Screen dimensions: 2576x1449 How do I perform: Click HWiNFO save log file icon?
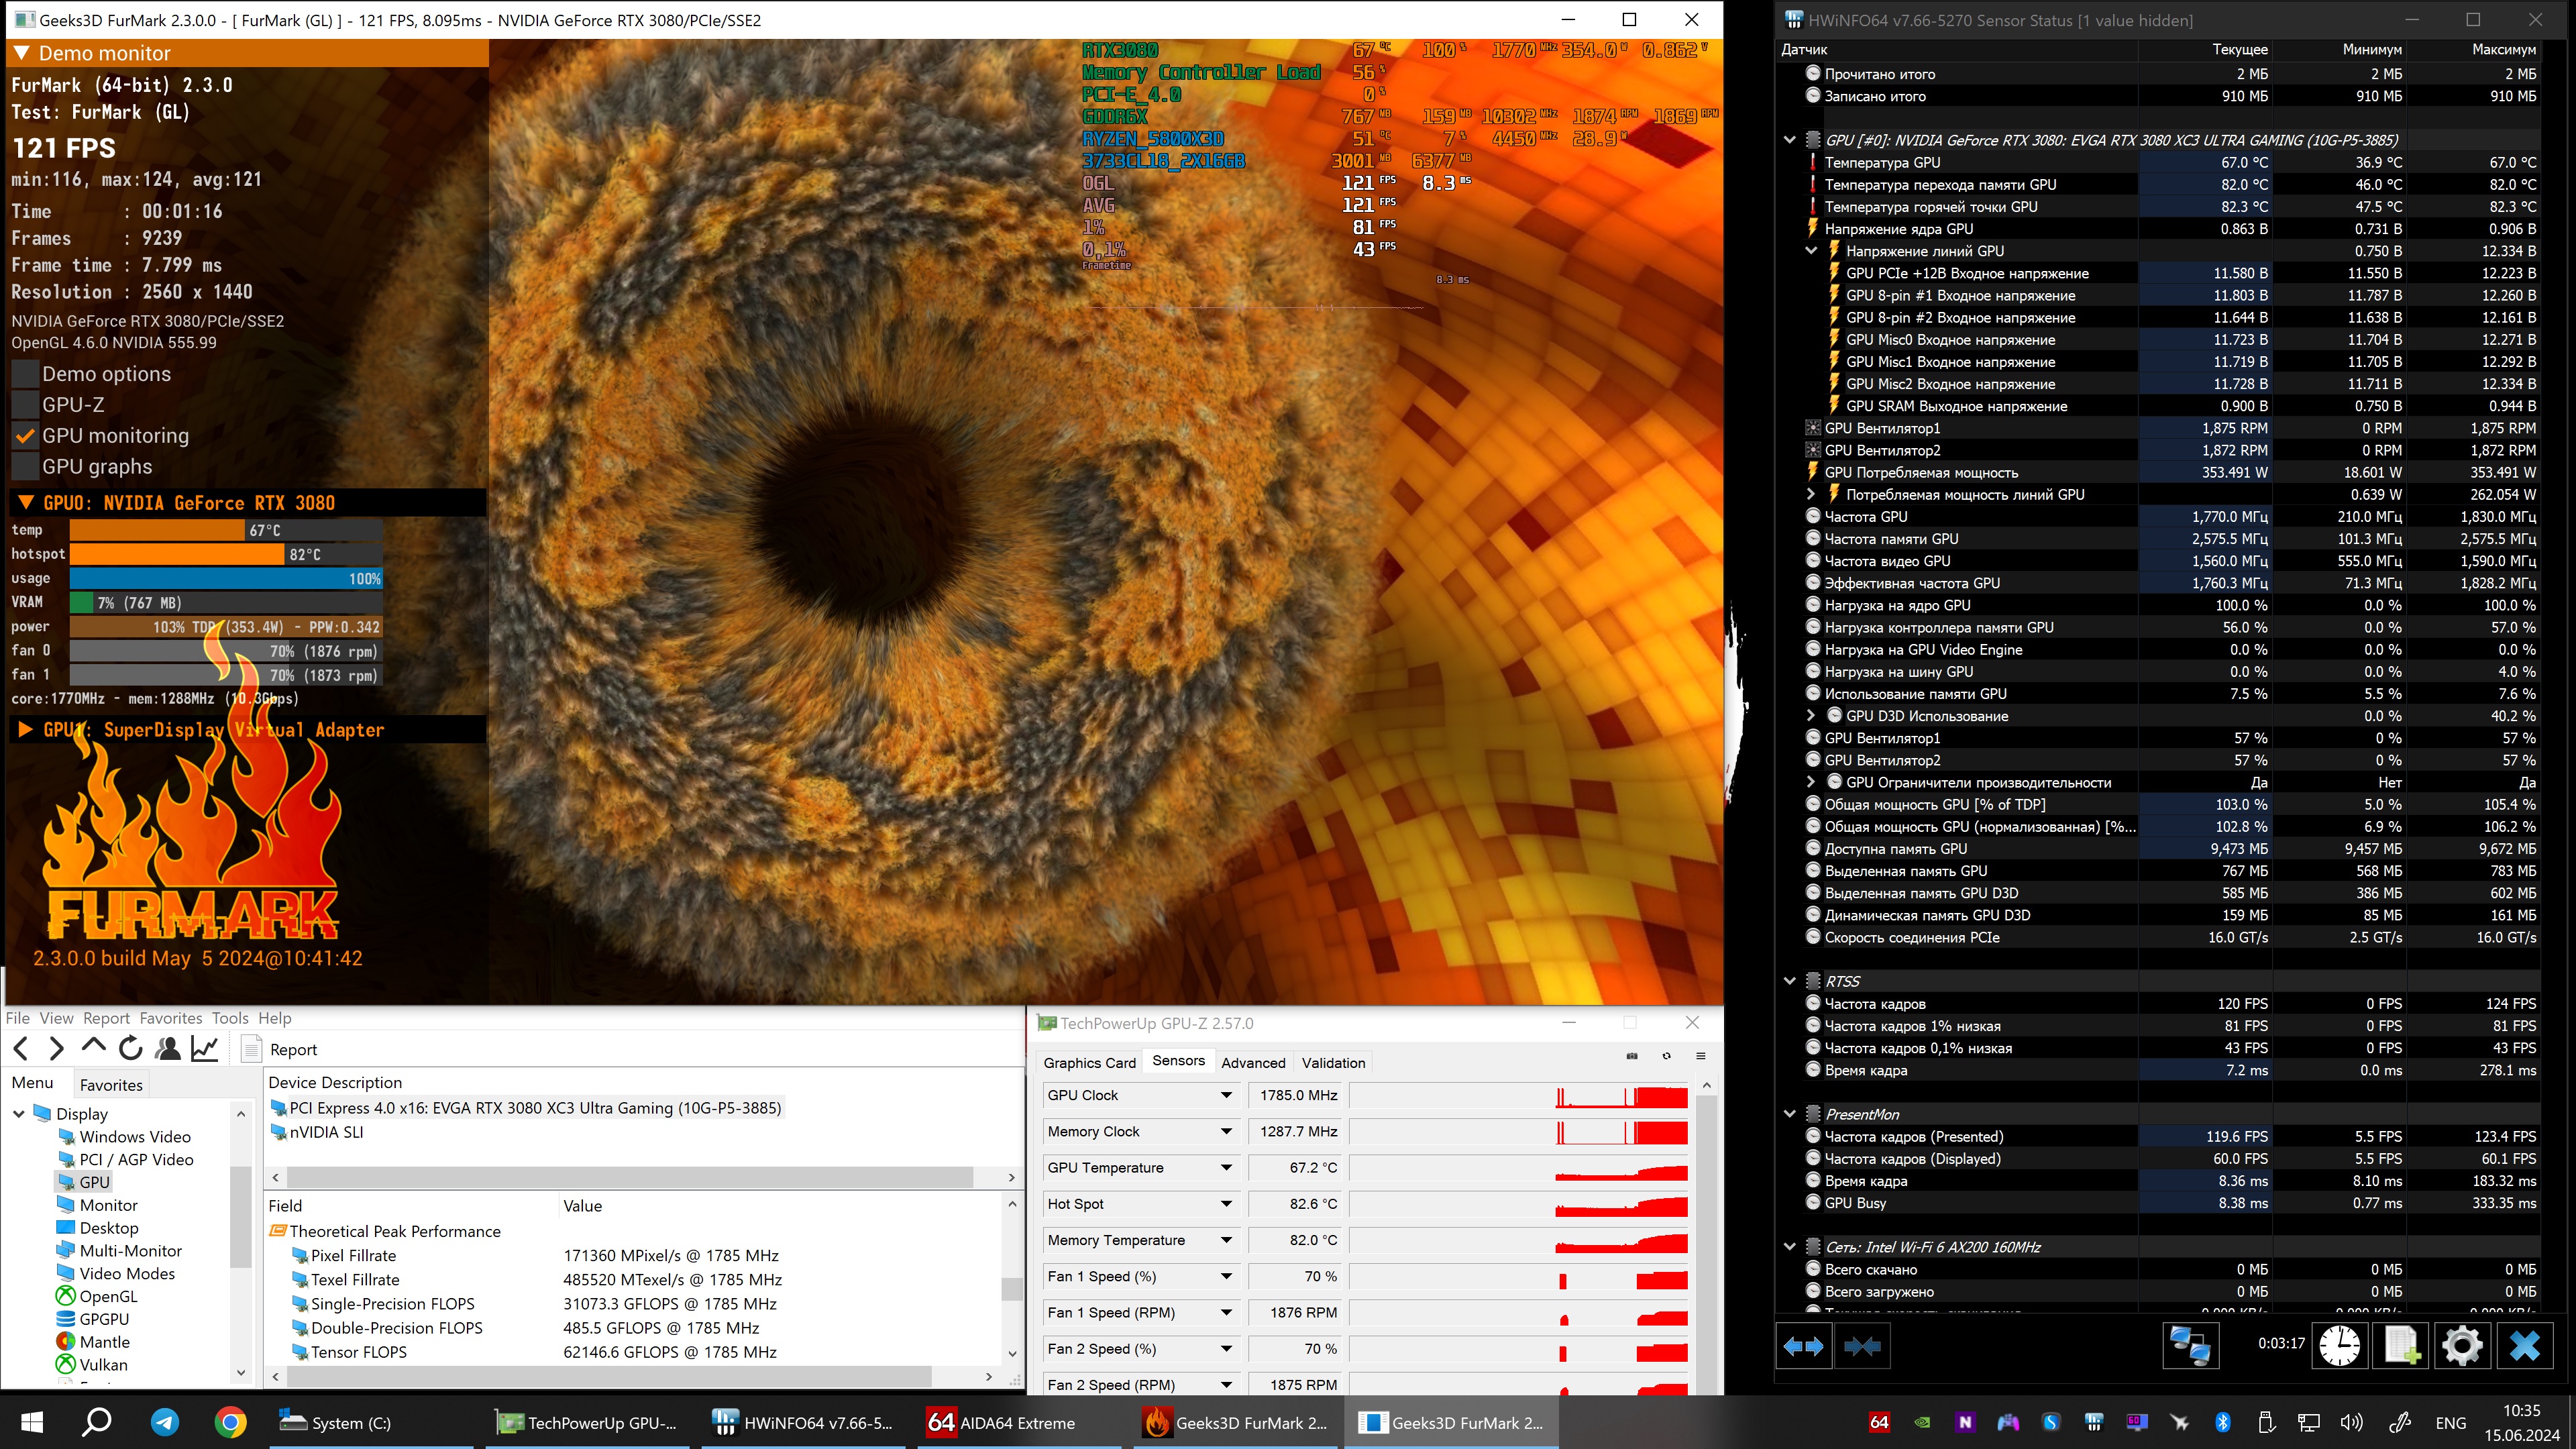click(2401, 1346)
